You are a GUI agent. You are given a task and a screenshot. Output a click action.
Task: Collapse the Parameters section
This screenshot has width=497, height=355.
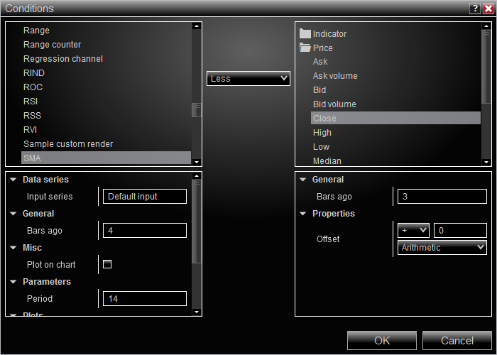[13, 281]
